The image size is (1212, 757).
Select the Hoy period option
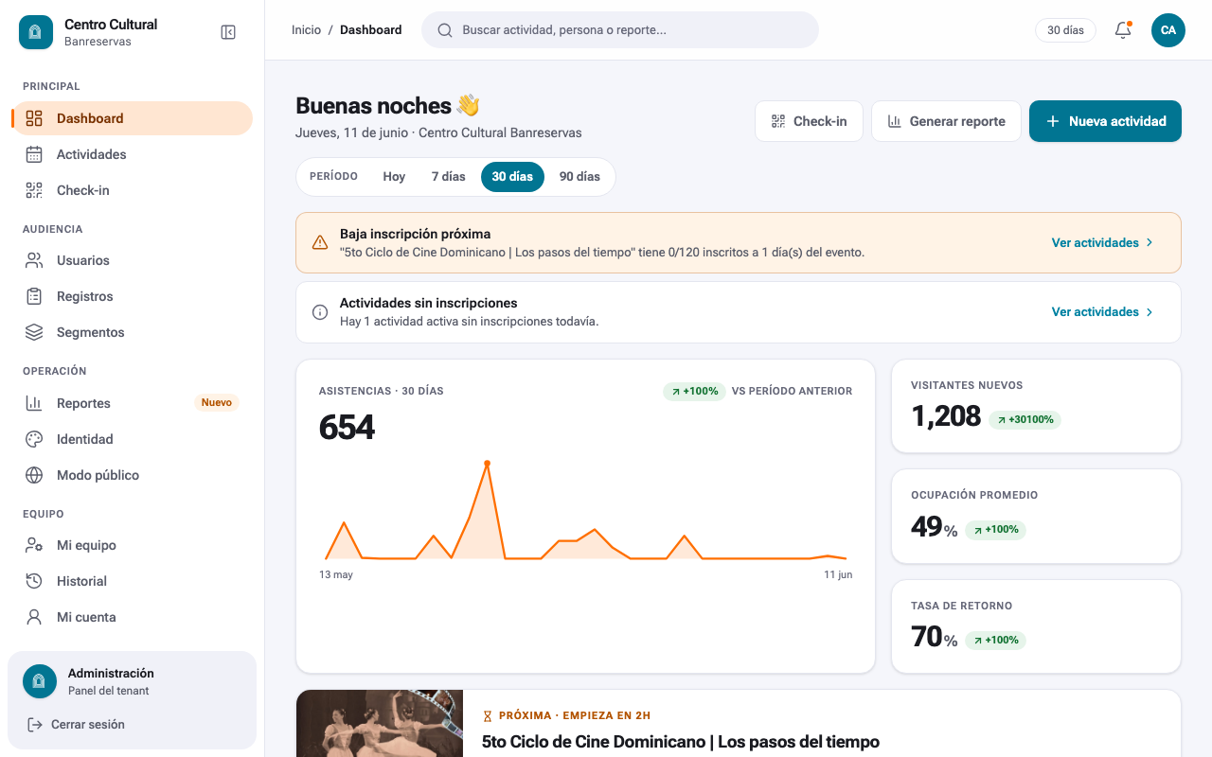click(394, 177)
